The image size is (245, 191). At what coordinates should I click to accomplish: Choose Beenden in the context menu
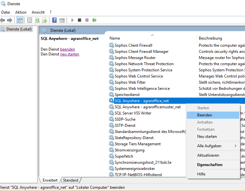(205, 115)
